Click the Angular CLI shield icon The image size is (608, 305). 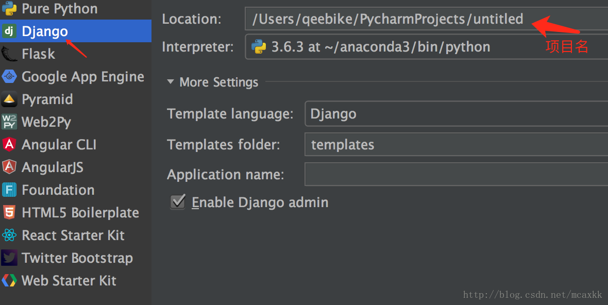pyautogui.click(x=9, y=145)
